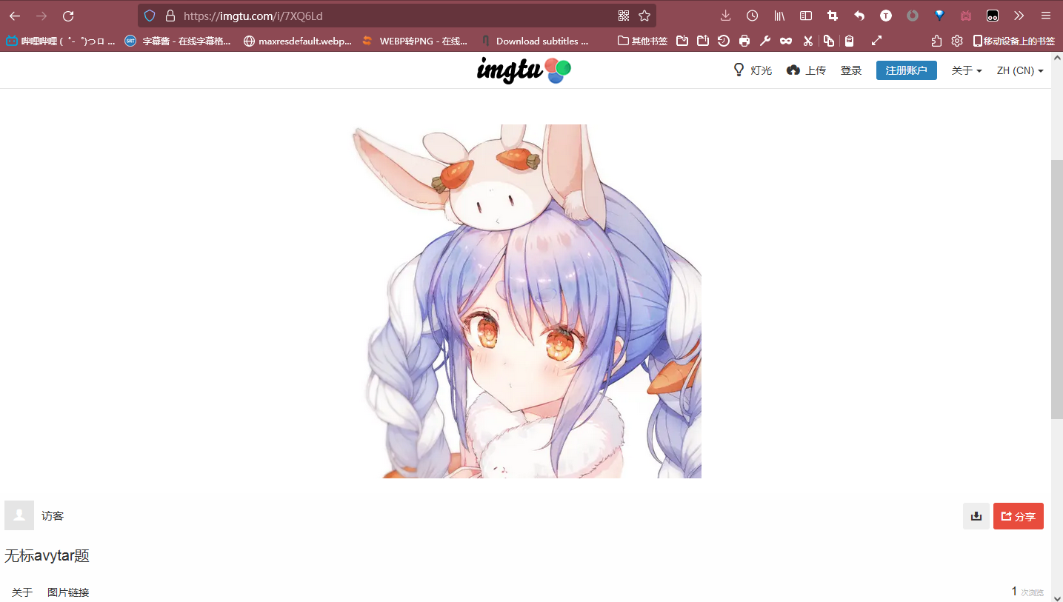
Task: Generate QR code for this page
Action: (624, 16)
